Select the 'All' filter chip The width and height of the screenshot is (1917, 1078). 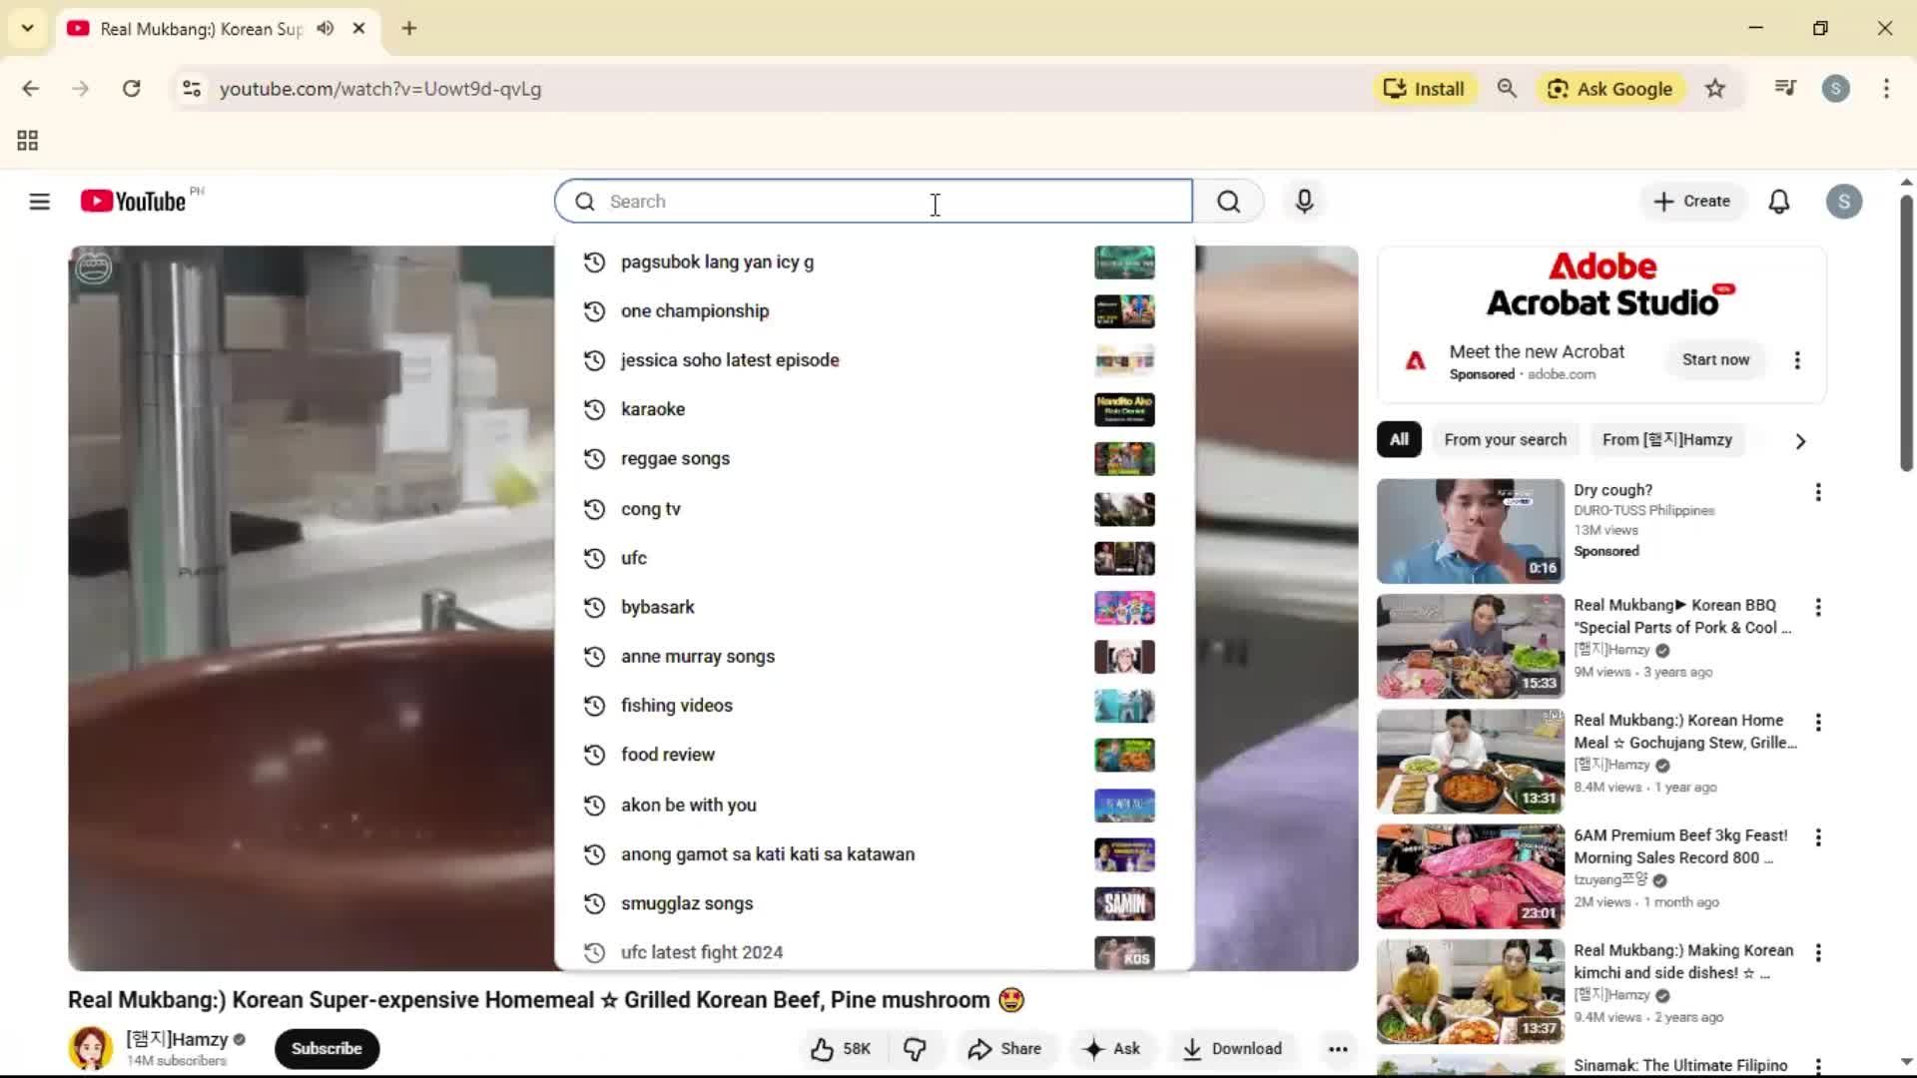point(1398,439)
